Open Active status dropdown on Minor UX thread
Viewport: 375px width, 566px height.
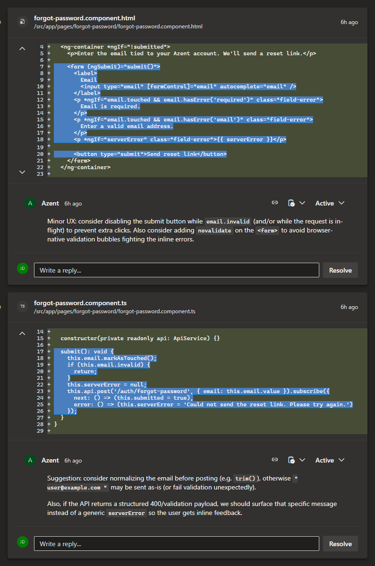pyautogui.click(x=330, y=203)
